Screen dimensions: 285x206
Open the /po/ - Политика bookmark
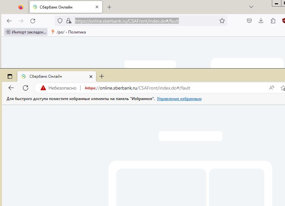coord(68,32)
